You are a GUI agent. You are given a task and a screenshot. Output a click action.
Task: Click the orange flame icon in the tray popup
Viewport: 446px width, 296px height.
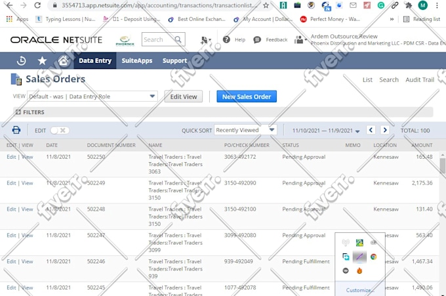359,270
